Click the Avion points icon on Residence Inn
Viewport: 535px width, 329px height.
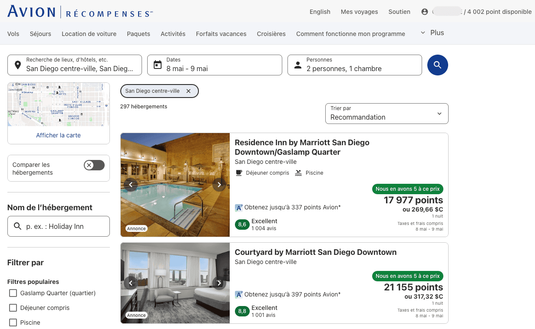(239, 208)
